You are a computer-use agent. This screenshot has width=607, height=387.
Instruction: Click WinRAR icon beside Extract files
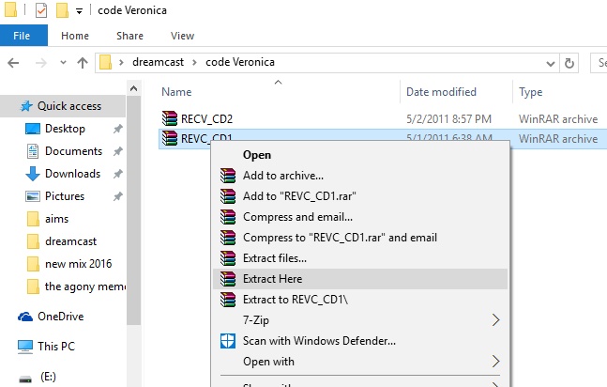228,258
